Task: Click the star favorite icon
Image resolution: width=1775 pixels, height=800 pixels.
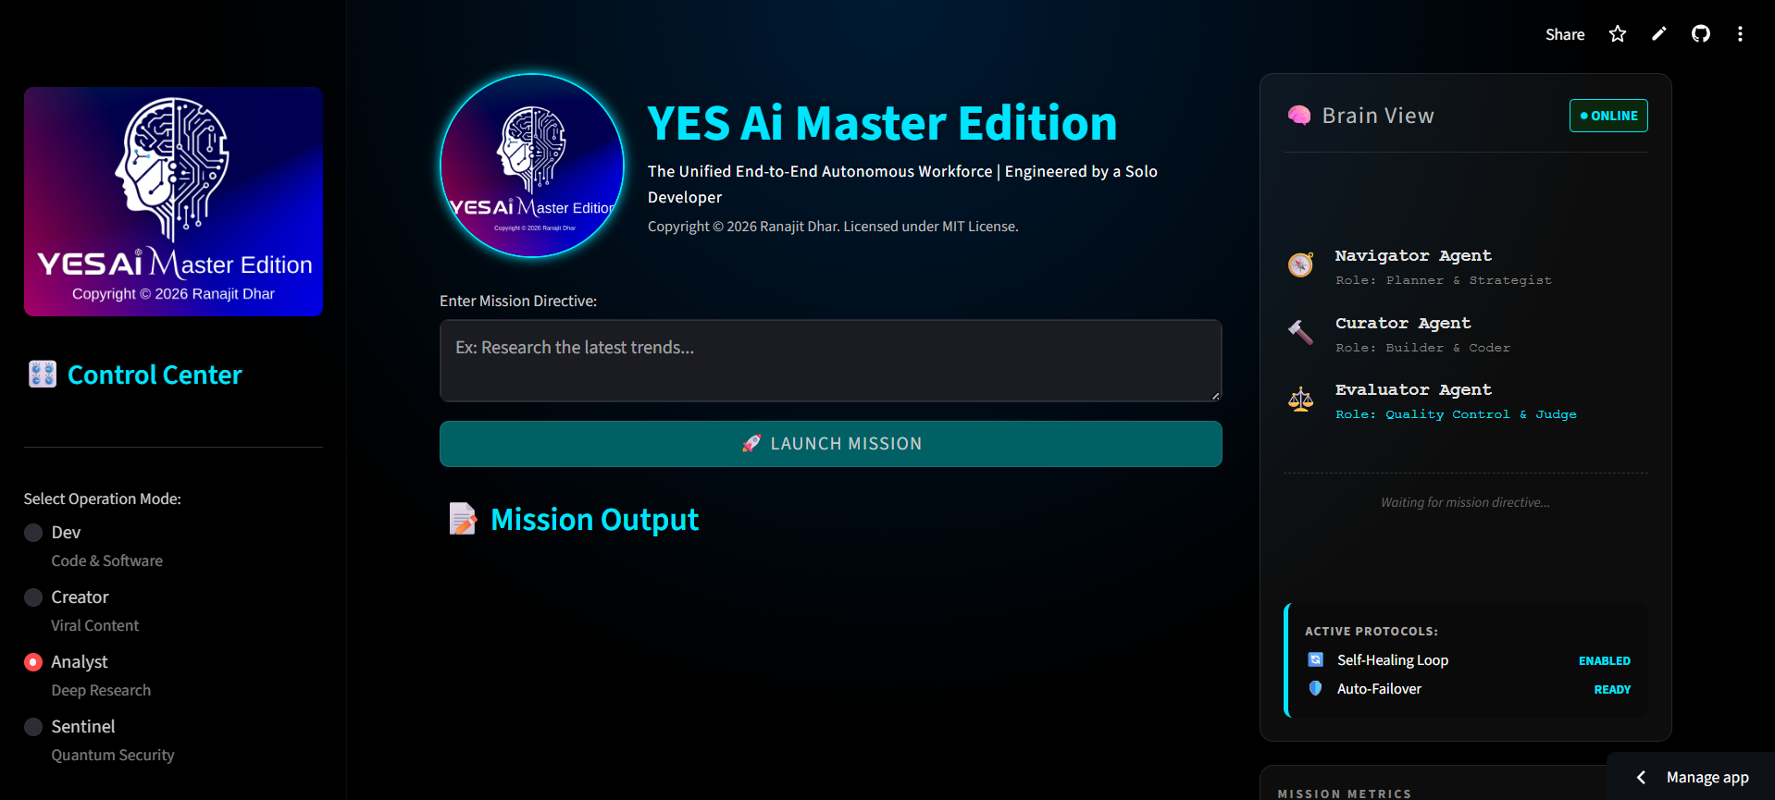Action: tap(1618, 34)
